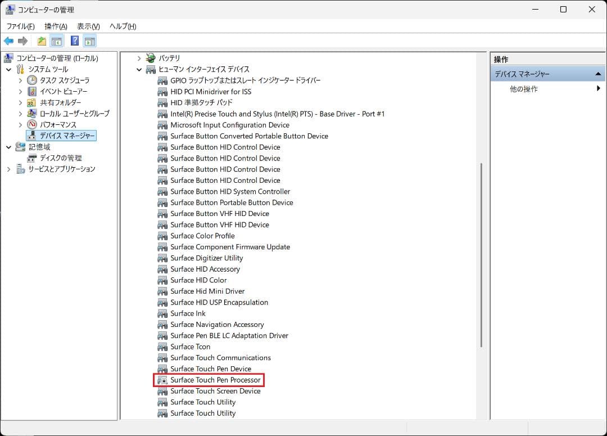Open the 表示(V) menu
Screen dimensions: 607x436
[88, 26]
